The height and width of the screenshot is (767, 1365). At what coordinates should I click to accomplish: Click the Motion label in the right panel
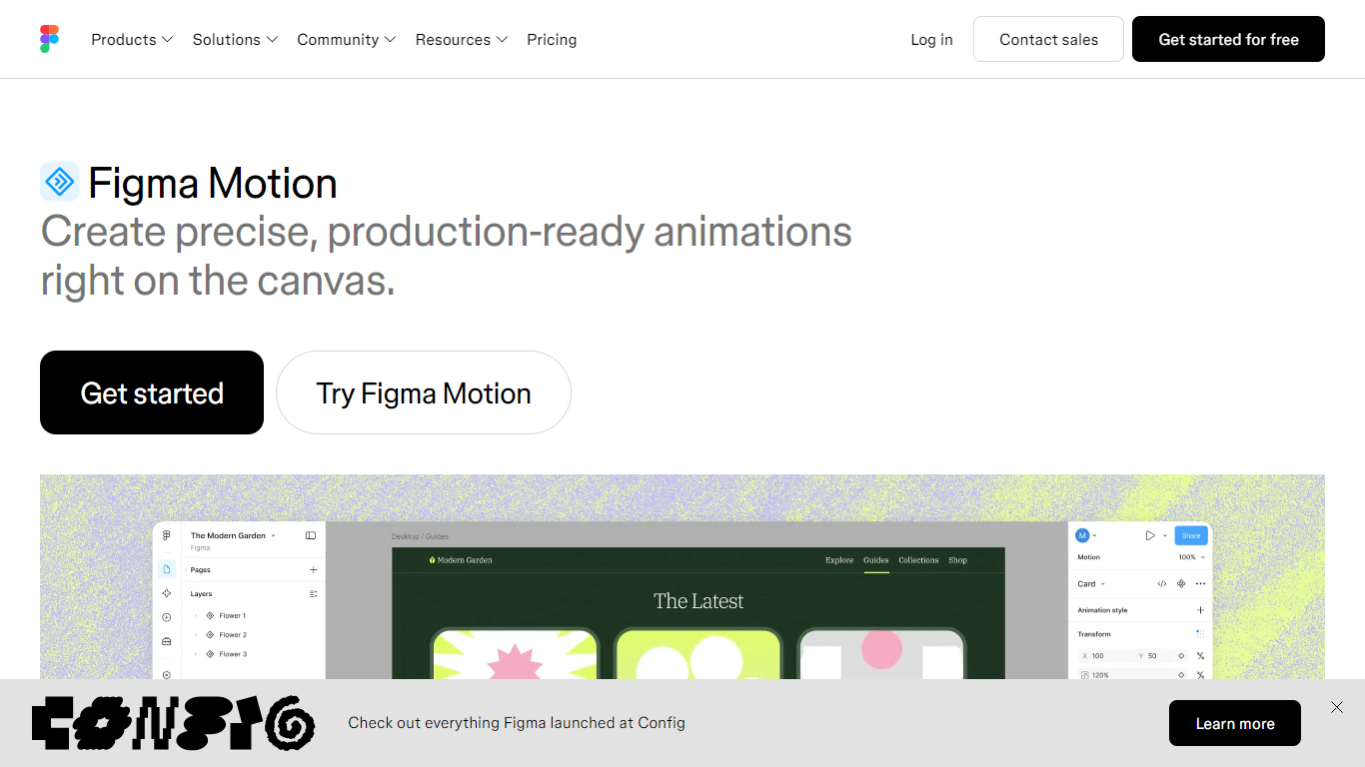tap(1088, 557)
